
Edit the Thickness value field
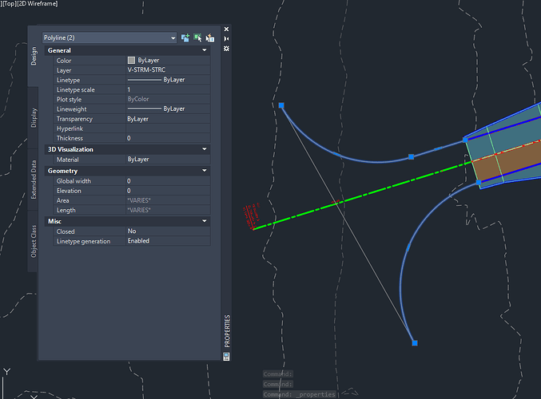pyautogui.click(x=168, y=138)
